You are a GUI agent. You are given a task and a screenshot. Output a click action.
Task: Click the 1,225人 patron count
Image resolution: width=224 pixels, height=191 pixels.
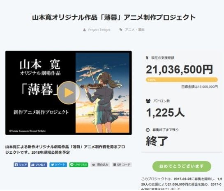pos(166,113)
